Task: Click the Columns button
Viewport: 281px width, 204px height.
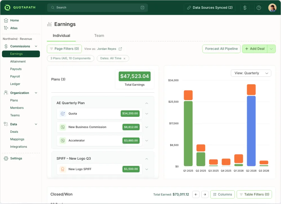Action: tap(223, 194)
